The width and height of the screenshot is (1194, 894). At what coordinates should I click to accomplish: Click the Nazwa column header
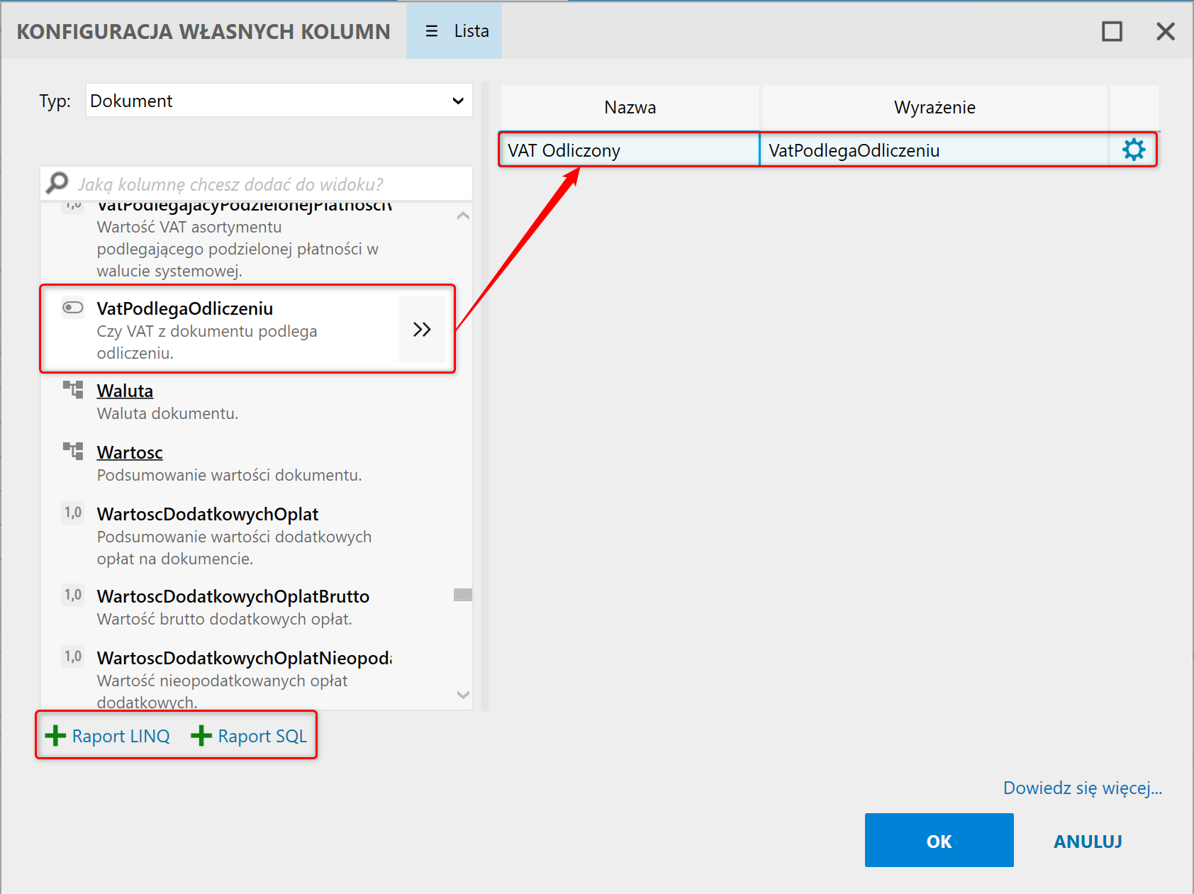pos(630,108)
